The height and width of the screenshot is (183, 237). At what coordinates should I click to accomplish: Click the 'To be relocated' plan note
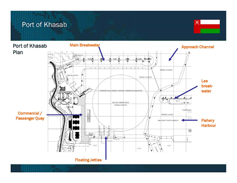coord(72,75)
